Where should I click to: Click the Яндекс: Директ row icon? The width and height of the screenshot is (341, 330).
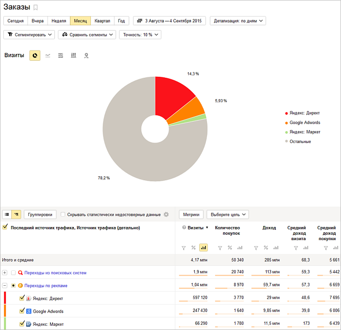tap(29, 298)
